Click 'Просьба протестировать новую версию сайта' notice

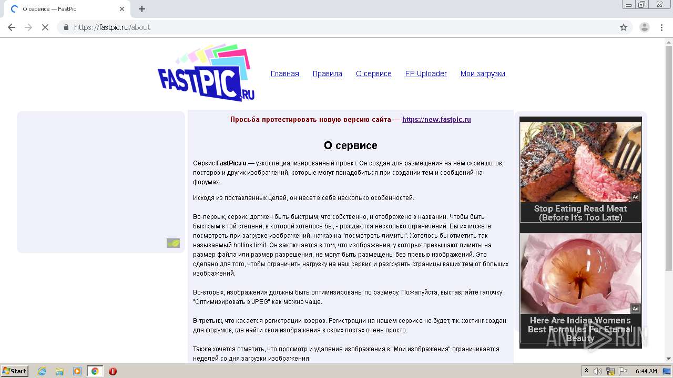point(315,120)
